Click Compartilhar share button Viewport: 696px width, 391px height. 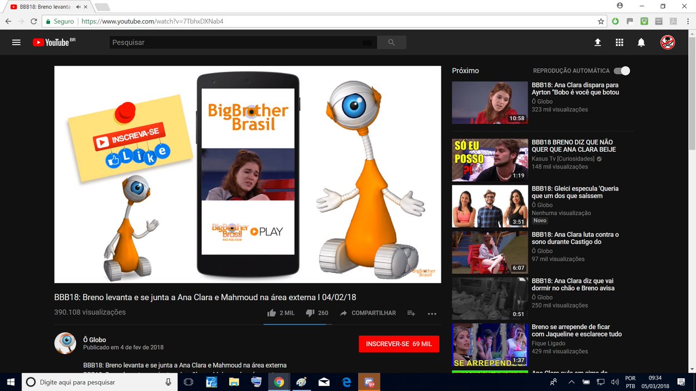pyautogui.click(x=368, y=313)
